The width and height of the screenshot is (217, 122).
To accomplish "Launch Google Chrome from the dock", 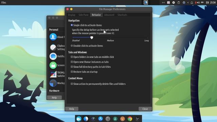I will 130,119.
